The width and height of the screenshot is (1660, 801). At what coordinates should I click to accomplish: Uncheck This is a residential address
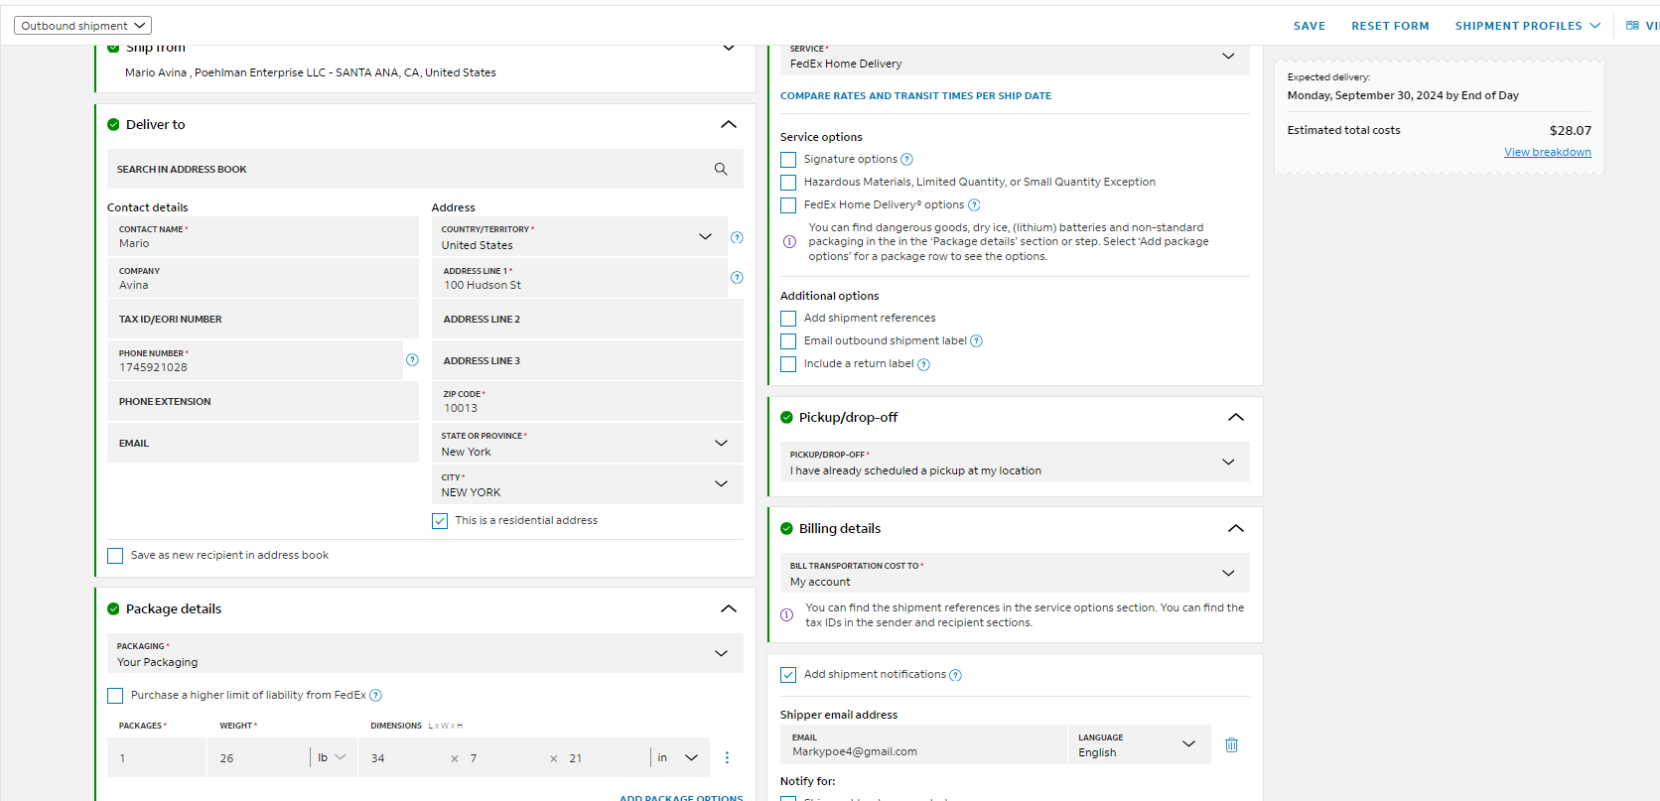tap(440, 521)
